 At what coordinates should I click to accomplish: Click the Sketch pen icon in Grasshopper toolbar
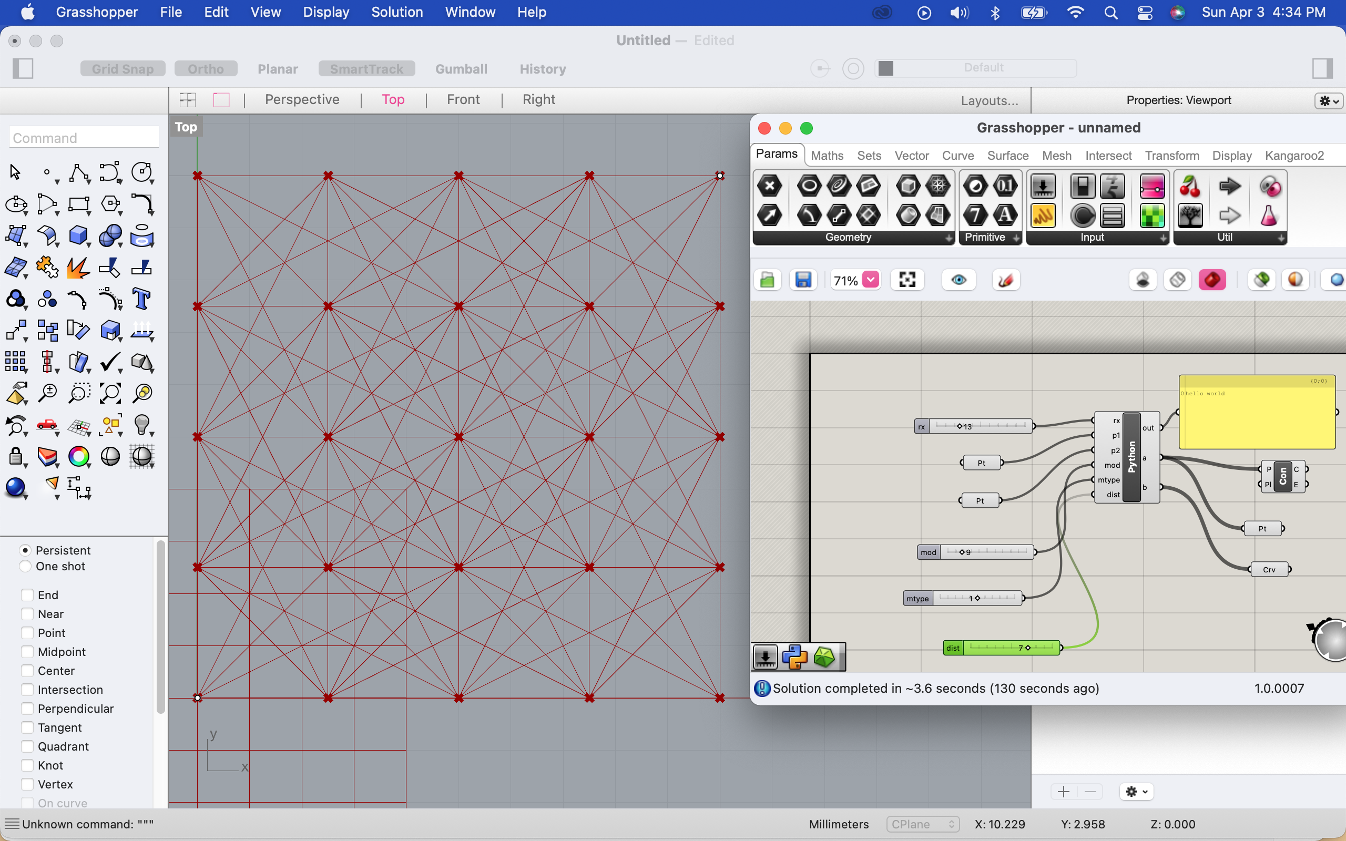pos(1006,280)
